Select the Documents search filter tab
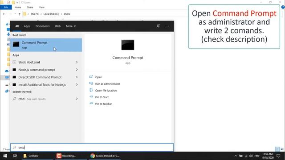285x160 pixels. tap(43, 26)
